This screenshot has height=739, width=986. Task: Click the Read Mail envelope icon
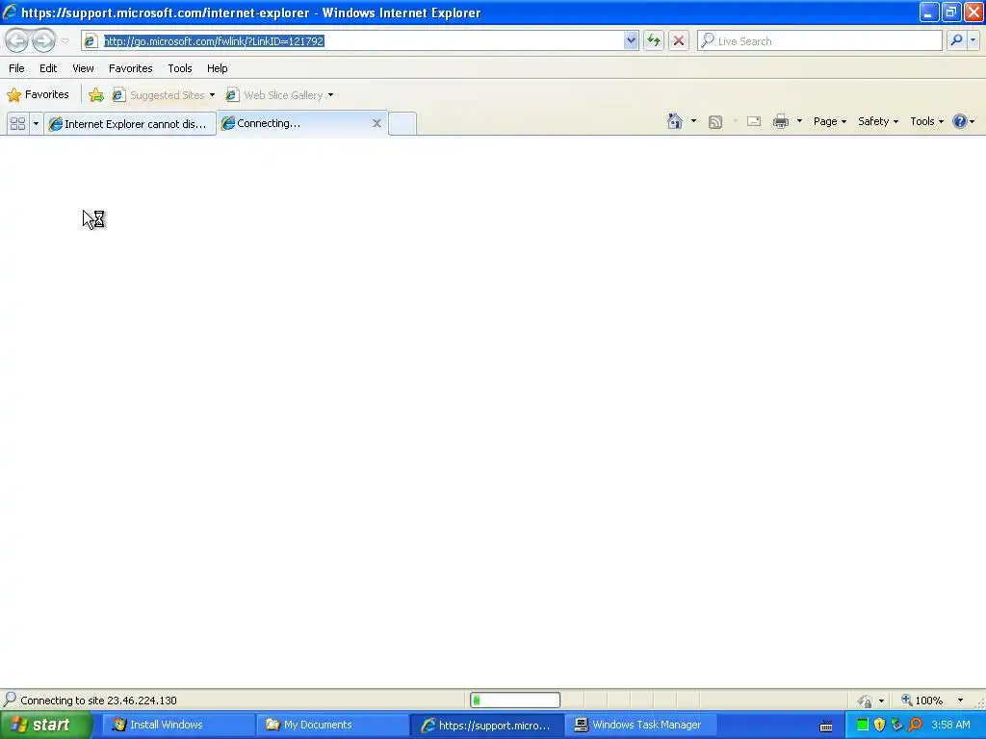[x=754, y=121]
